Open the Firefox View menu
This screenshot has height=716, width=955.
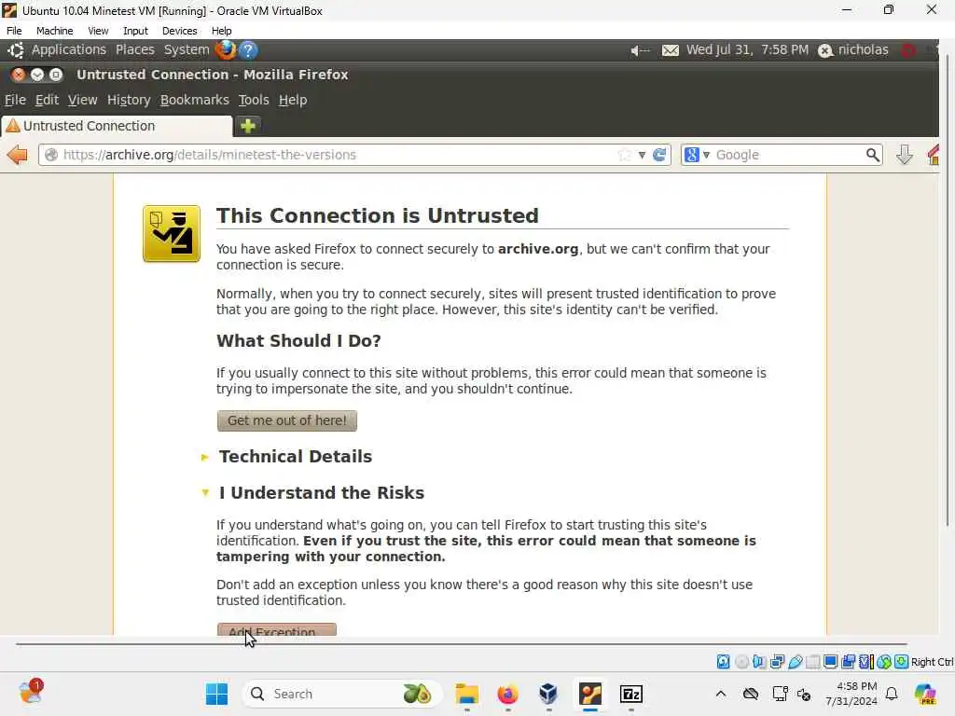point(82,100)
